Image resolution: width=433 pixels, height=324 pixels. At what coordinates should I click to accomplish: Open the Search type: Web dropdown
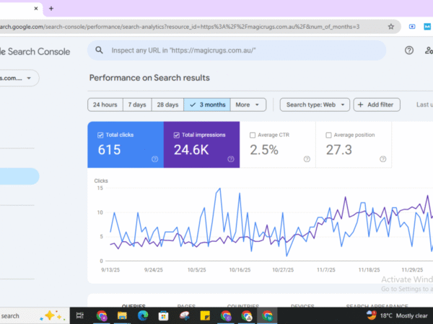[314, 104]
